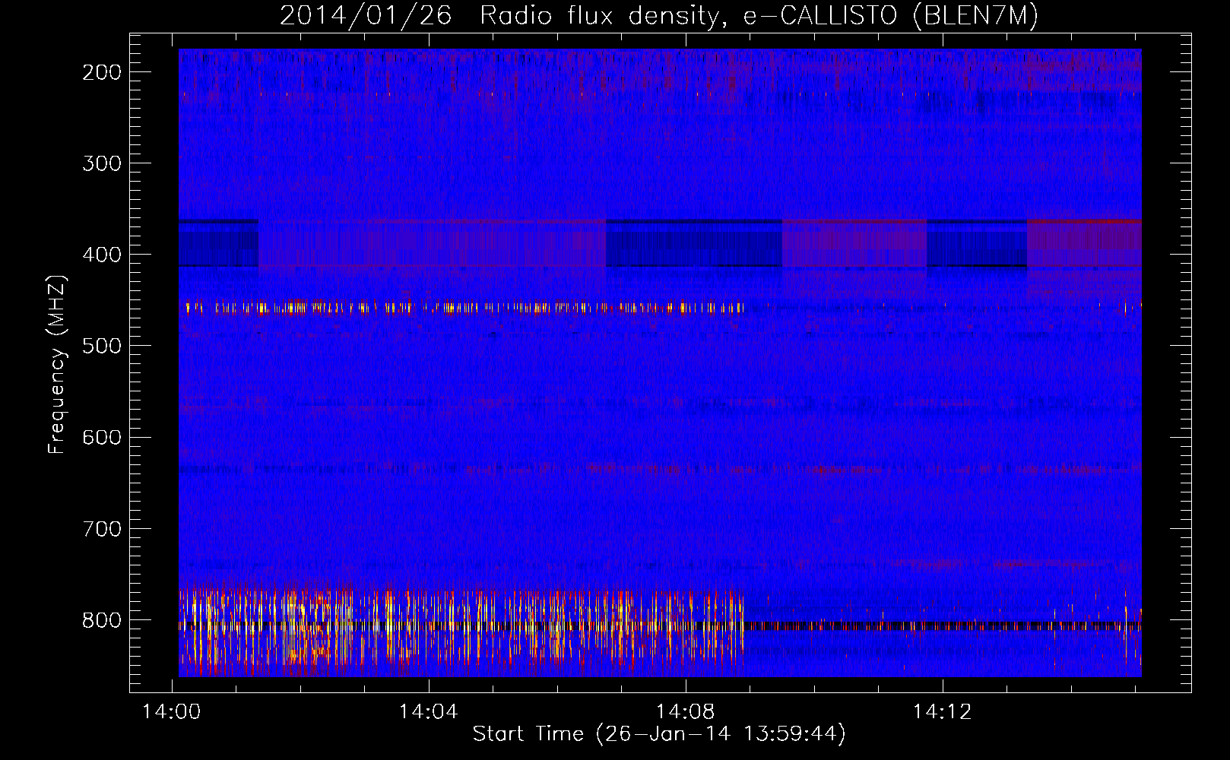
Task: Click the 500 frequency tick label
Action: point(101,346)
